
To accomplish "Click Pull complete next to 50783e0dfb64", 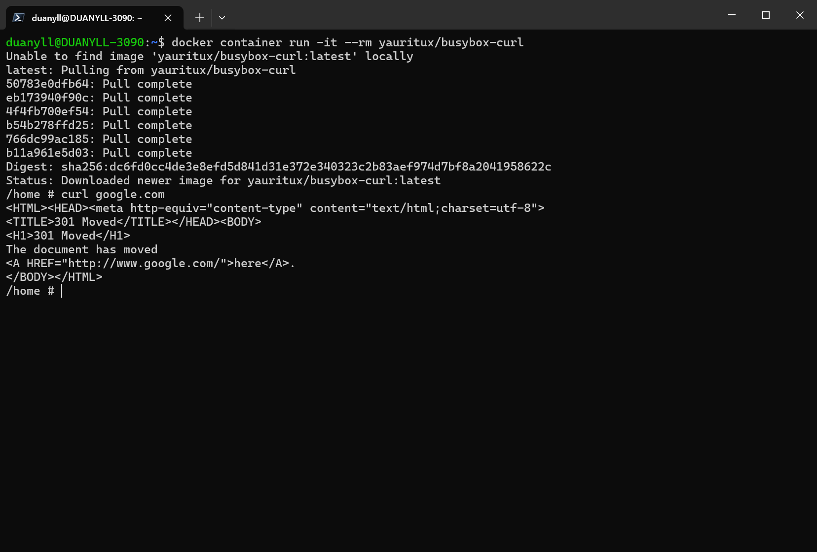I will (x=147, y=84).
